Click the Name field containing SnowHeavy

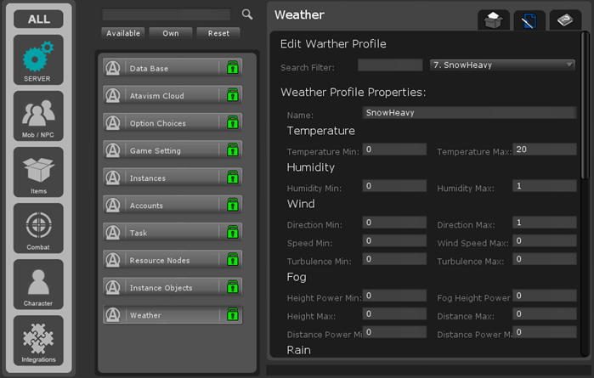coord(469,112)
